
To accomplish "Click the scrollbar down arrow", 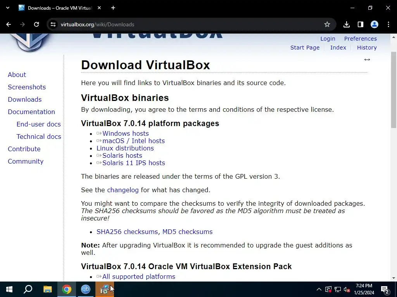I will tap(394, 278).
